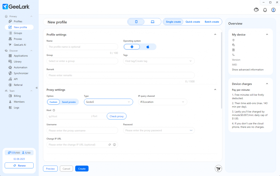This screenshot has width=280, height=176.
Task: Open the proxy Type dropdown (Socks5)
Action: tap(108, 102)
